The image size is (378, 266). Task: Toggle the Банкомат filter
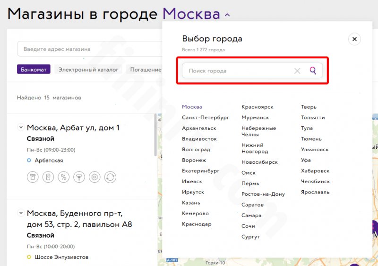(x=34, y=70)
